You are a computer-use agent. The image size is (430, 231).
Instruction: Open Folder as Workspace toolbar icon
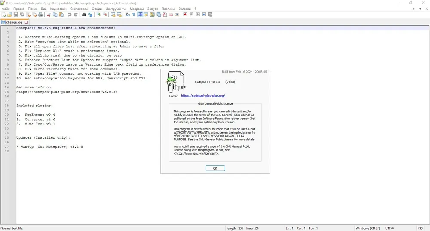171,15
